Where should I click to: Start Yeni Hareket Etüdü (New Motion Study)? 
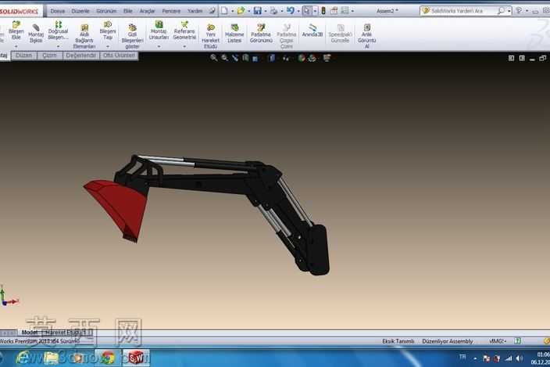(210, 37)
